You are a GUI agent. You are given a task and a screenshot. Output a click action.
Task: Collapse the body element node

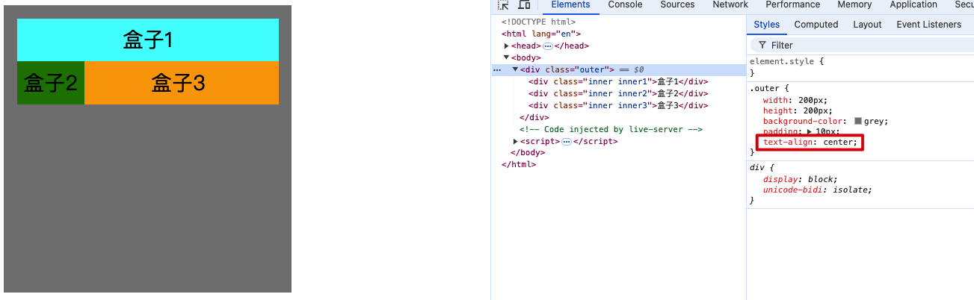click(507, 57)
